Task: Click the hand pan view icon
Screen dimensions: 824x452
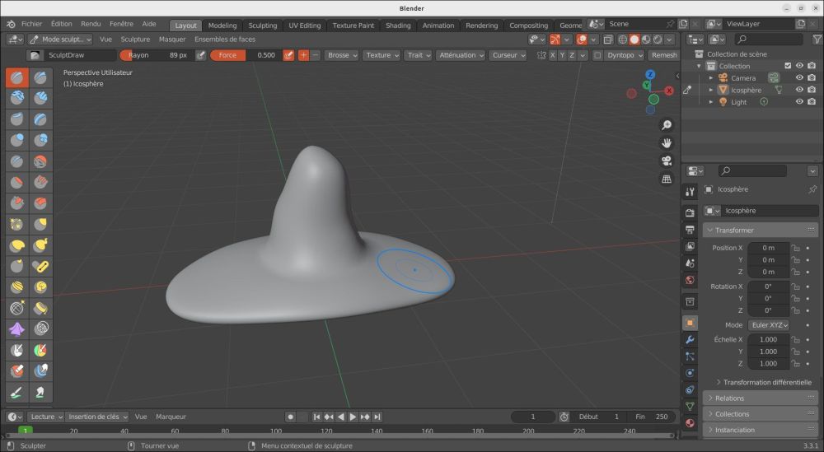Action: click(x=667, y=143)
